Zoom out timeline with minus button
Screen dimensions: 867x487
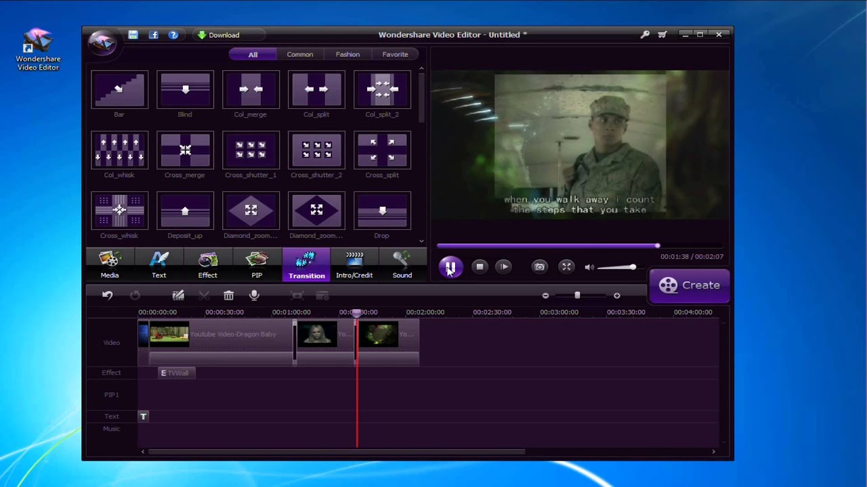coord(545,296)
